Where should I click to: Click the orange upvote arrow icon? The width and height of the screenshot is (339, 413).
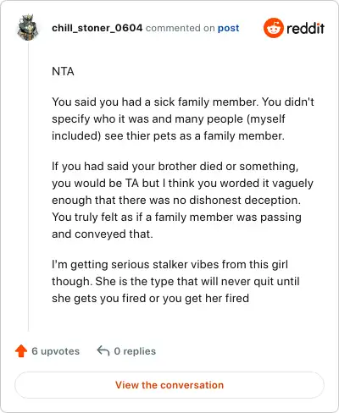click(21, 351)
